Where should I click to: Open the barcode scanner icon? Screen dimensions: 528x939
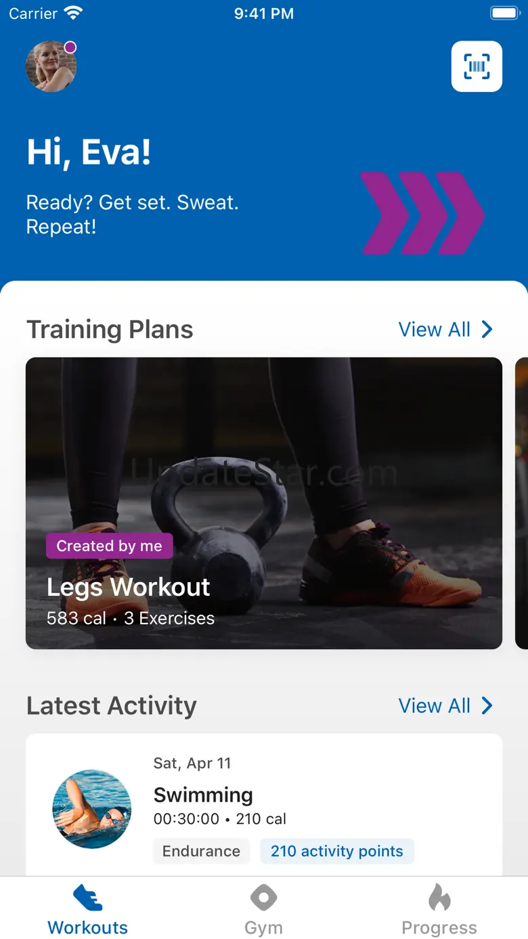point(477,66)
